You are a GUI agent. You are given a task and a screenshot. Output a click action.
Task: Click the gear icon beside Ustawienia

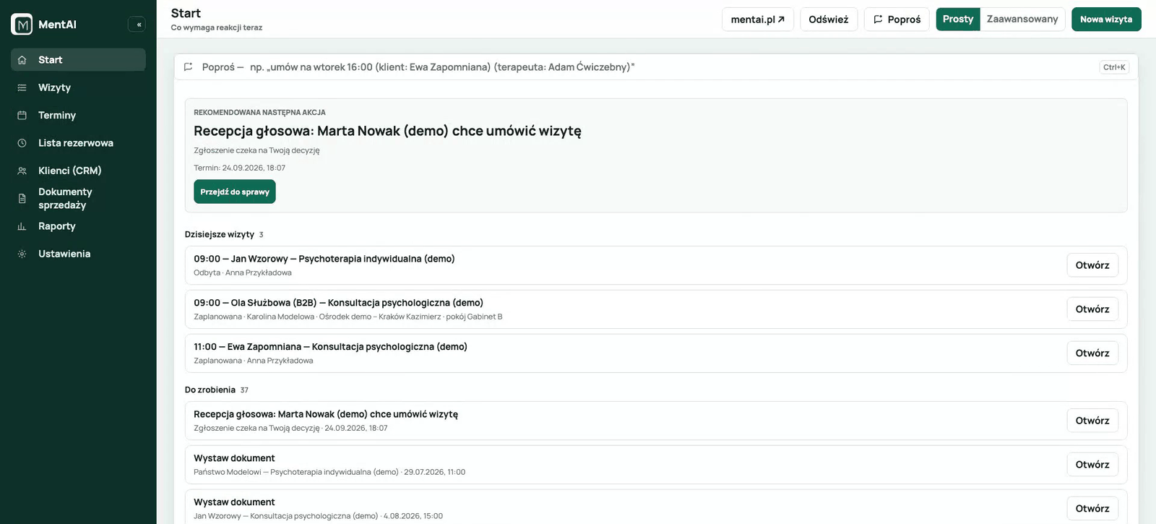[22, 254]
